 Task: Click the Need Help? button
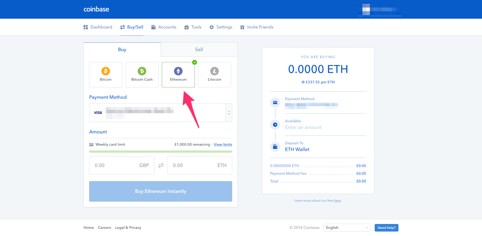tap(387, 228)
